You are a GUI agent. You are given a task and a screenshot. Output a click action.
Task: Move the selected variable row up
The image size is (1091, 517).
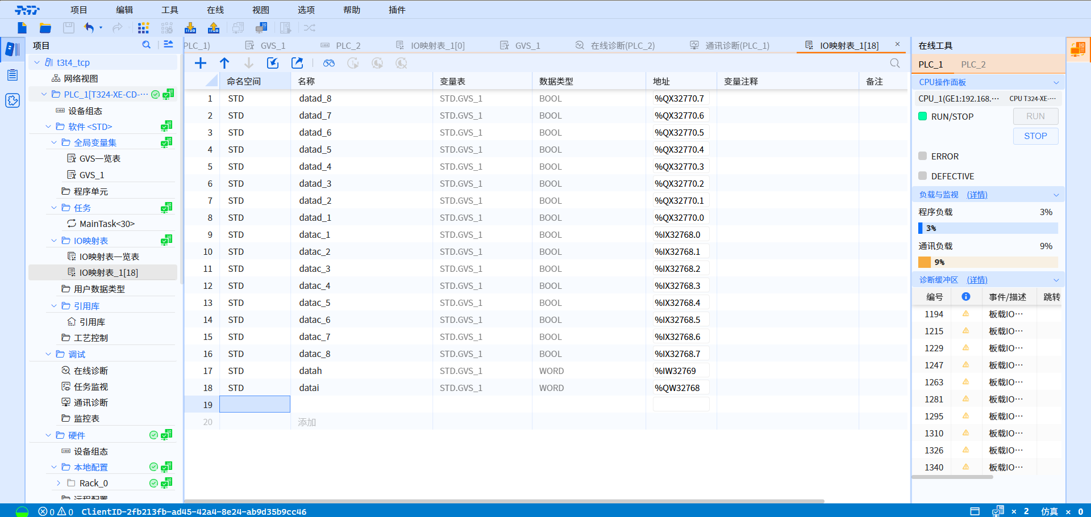coord(224,63)
